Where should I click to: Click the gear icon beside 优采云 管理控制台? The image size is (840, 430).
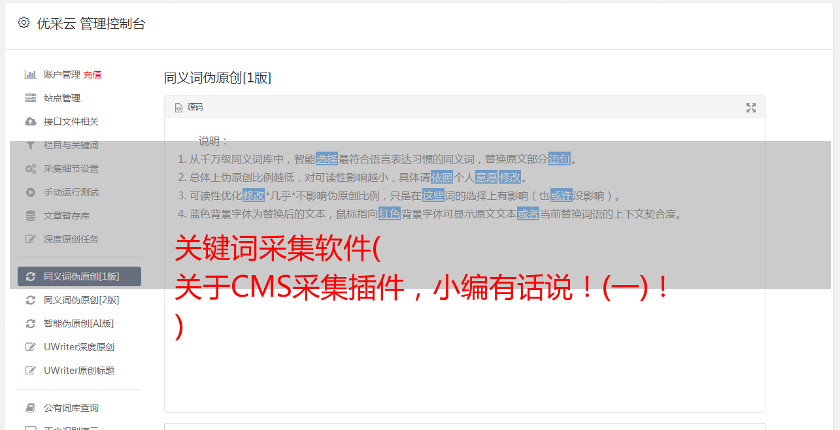(24, 23)
